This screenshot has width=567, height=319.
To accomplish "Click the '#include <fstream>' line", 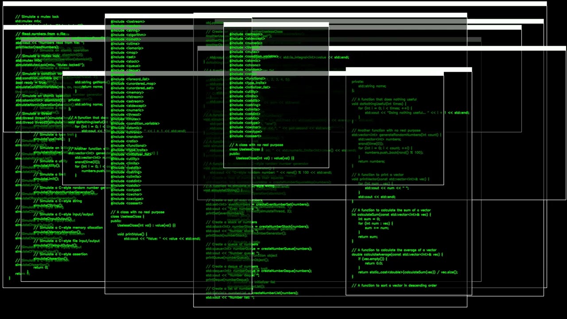I will point(127,97).
